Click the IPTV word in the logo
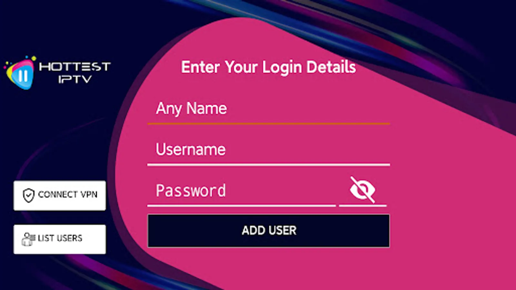Screen dimensions: 516x290 tap(75, 79)
